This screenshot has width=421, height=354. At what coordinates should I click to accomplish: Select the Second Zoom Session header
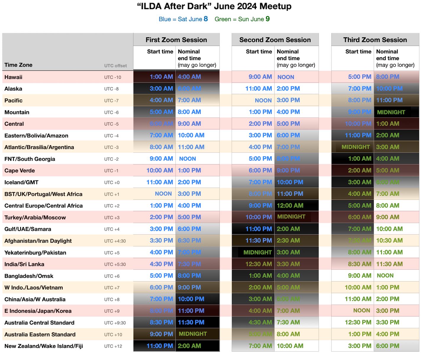point(275,40)
